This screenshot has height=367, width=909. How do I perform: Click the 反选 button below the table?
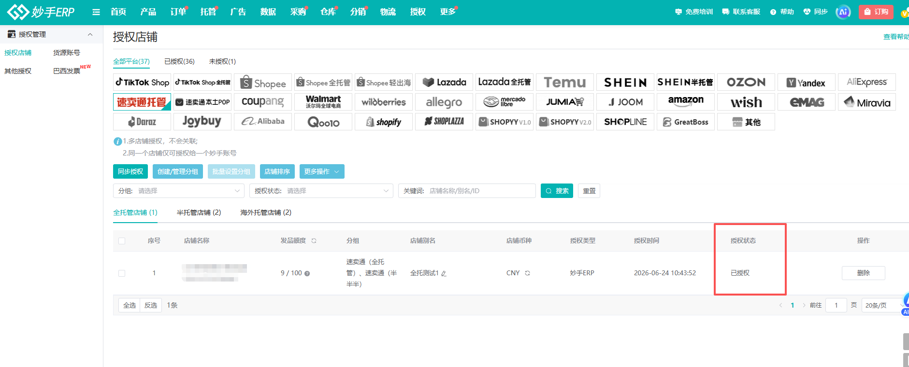coord(151,305)
